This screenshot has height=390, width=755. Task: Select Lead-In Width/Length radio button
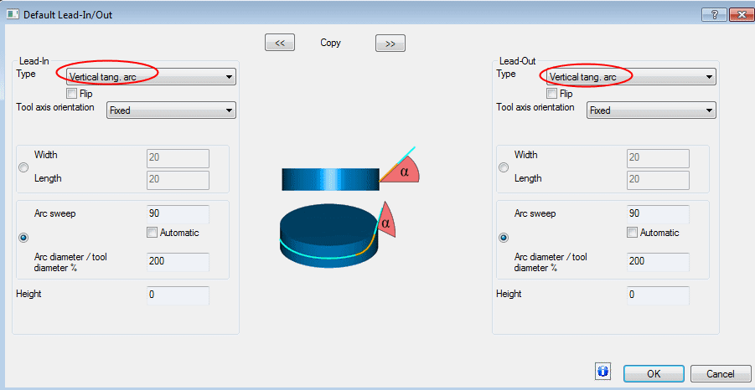23,167
